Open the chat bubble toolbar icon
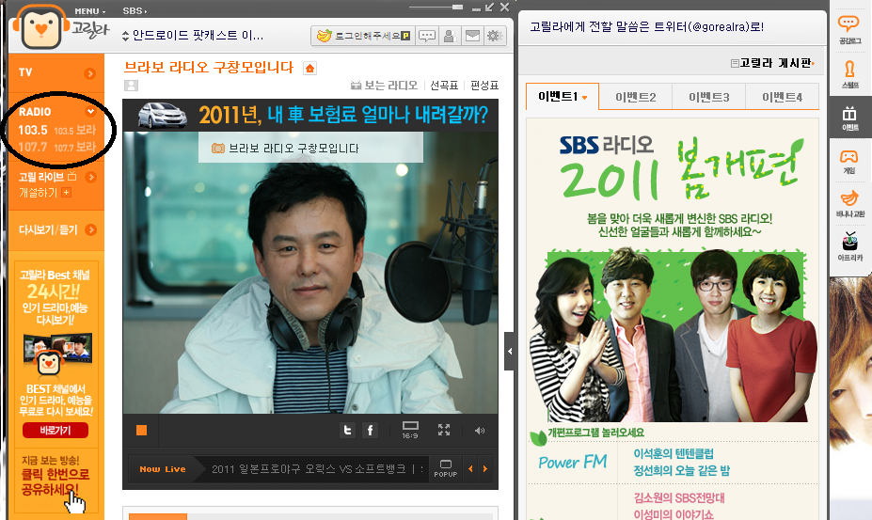 426,36
